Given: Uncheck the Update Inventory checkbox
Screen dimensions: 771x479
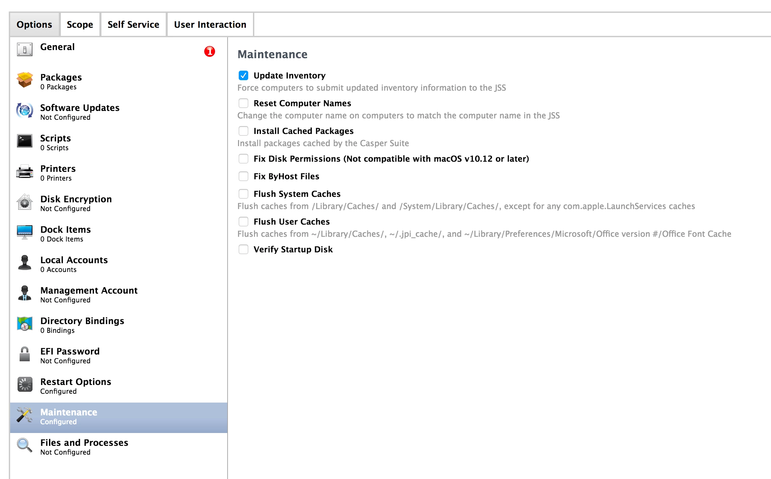Looking at the screenshot, I should [x=243, y=75].
